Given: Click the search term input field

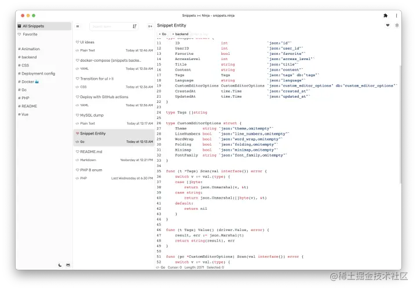Looking at the screenshot, I should [x=111, y=26].
